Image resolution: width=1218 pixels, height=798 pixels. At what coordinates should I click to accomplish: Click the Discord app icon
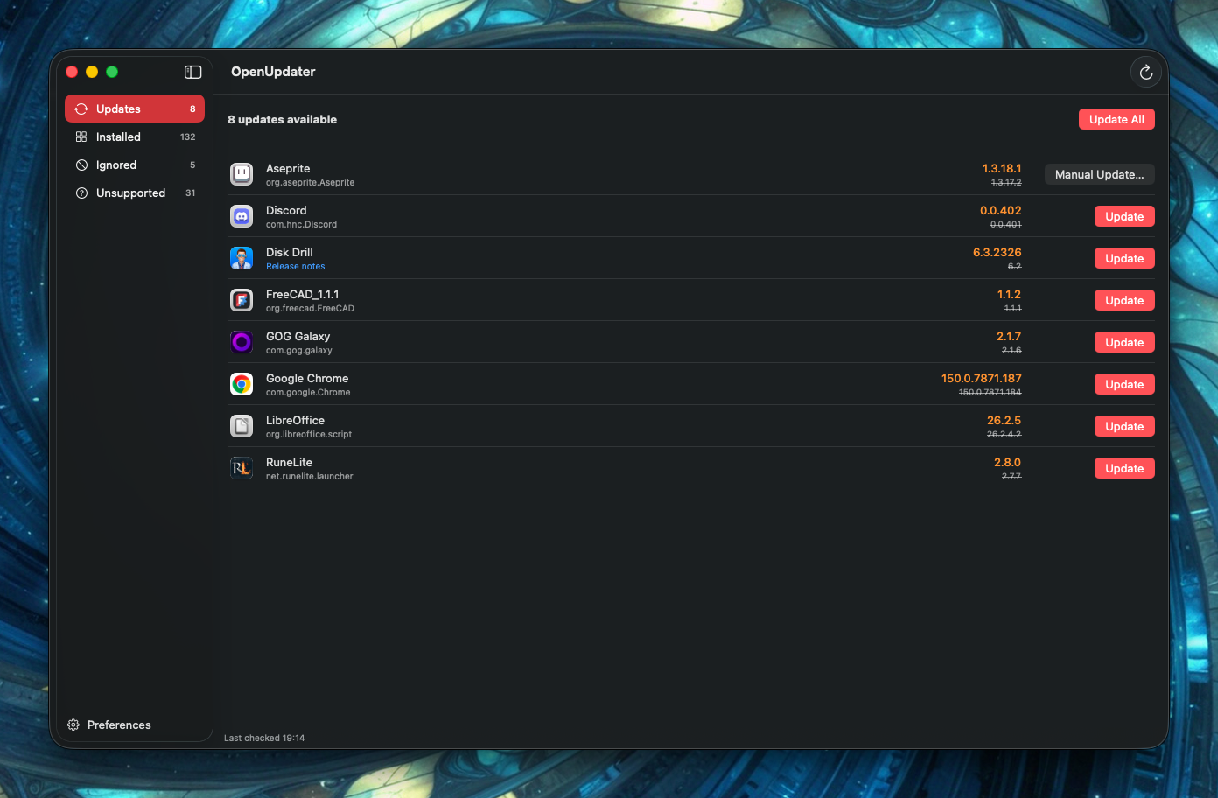point(241,216)
